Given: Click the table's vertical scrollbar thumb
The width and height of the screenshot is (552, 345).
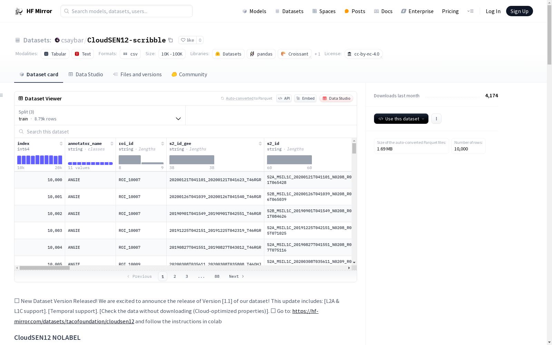Looking at the screenshot, I should click(x=354, y=148).
